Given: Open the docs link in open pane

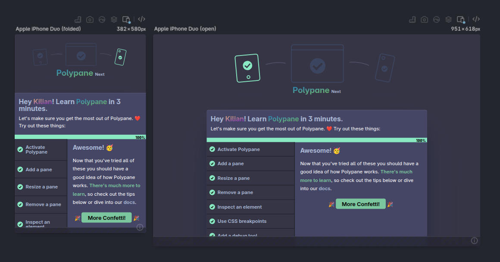Looking at the screenshot, I should [x=325, y=188].
